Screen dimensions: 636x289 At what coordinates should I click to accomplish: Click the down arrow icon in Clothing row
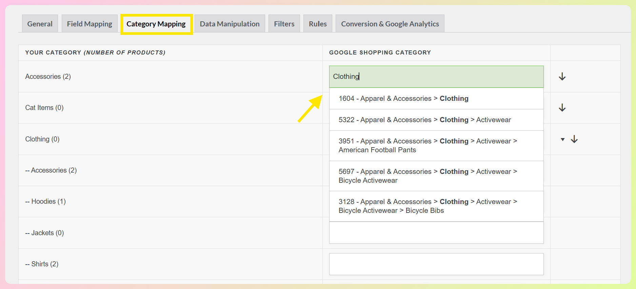pos(574,139)
